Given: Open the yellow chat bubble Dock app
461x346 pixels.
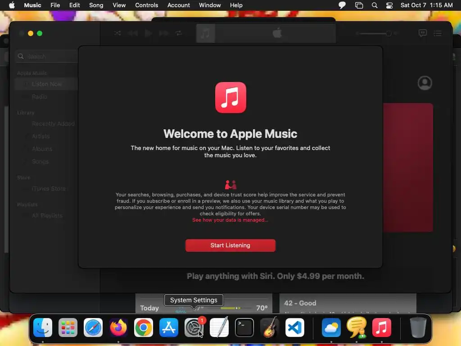Looking at the screenshot, I should tap(357, 328).
